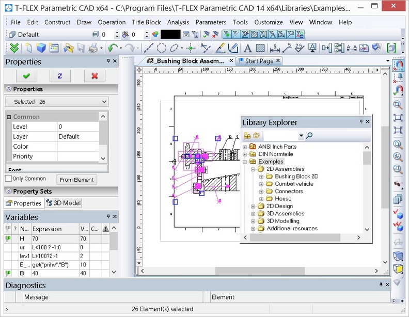The width and height of the screenshot is (409, 317).
Task: Select the Roughness symbol tool
Action: (x=300, y=48)
